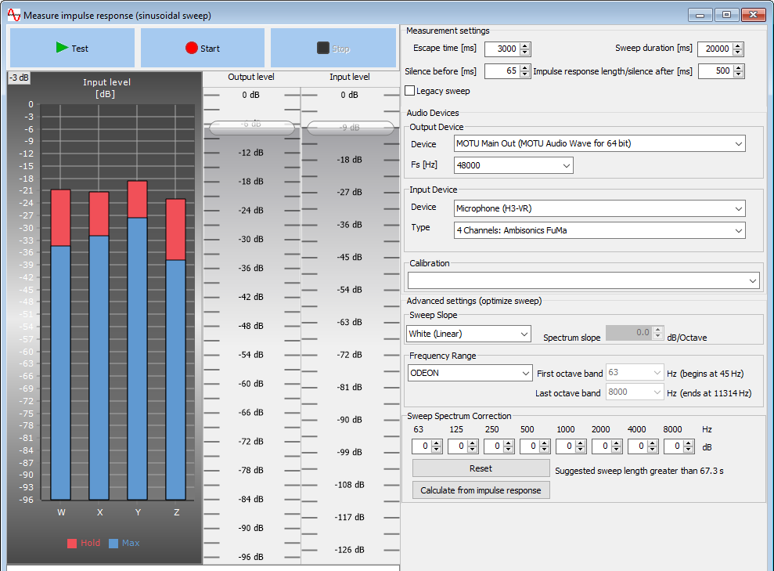Click the 1000 Hz correction input field
The image size is (774, 571).
(566, 446)
